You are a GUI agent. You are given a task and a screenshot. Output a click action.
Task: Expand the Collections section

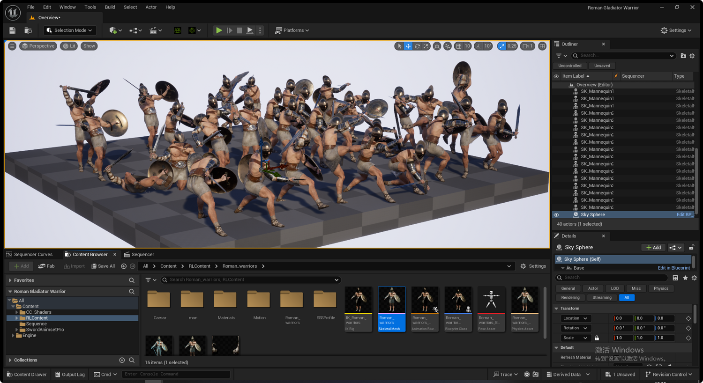10,360
